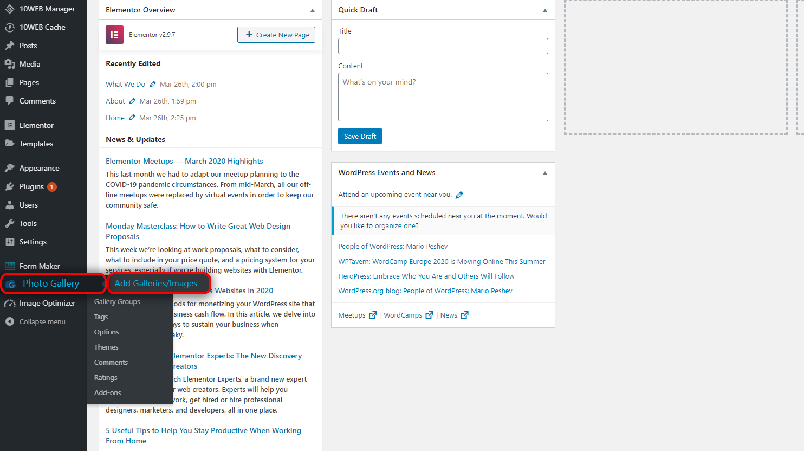Image resolution: width=804 pixels, height=451 pixels.
Task: Collapse the Quick Draft panel
Action: point(545,10)
